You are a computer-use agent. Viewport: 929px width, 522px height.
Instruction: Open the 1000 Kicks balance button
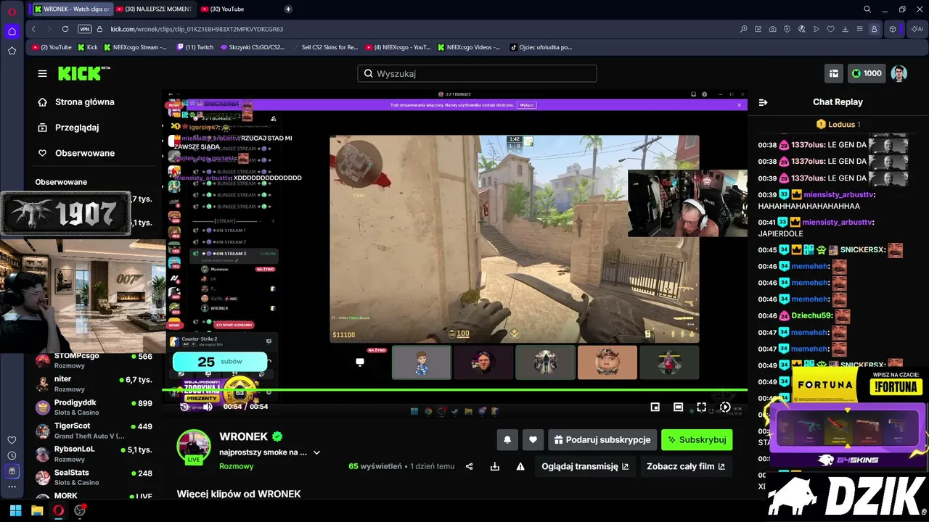pos(867,73)
